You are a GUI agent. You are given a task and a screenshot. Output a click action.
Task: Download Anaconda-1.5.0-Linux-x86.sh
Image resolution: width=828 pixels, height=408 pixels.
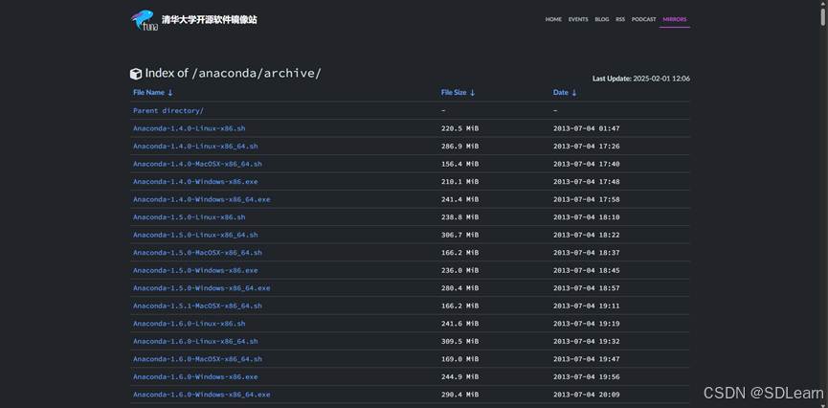(189, 217)
